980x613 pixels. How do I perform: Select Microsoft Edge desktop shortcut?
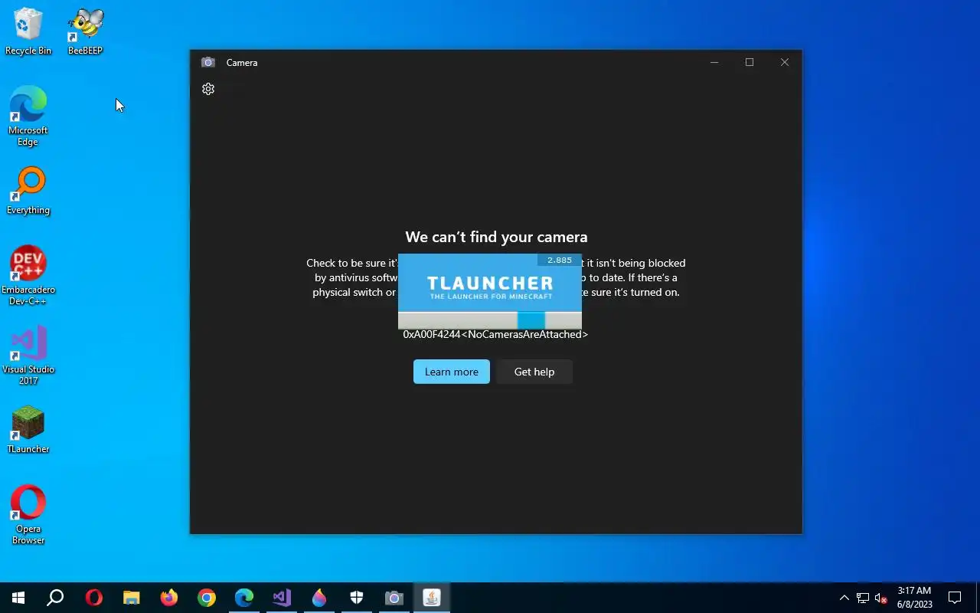point(28,116)
